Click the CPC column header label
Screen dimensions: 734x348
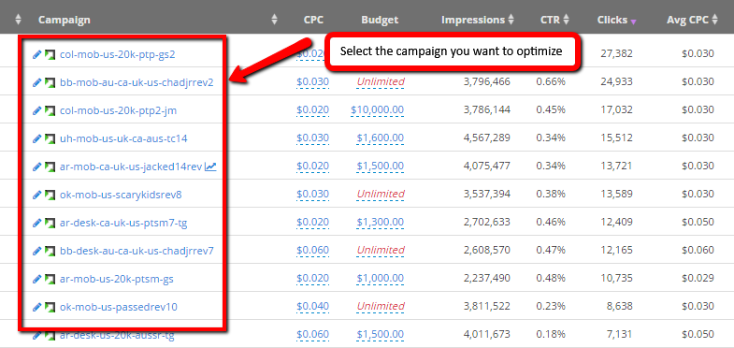point(313,20)
